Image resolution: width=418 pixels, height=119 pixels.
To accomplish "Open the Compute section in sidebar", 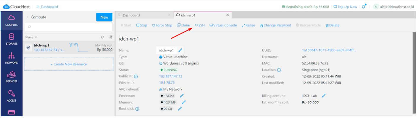I will 11,20.
